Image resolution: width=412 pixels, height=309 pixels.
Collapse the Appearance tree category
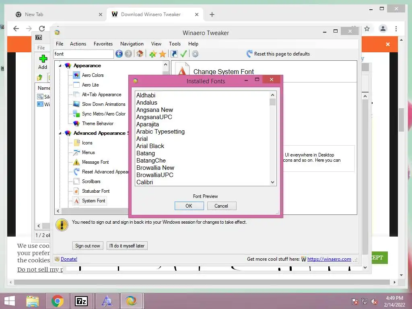pos(60,66)
